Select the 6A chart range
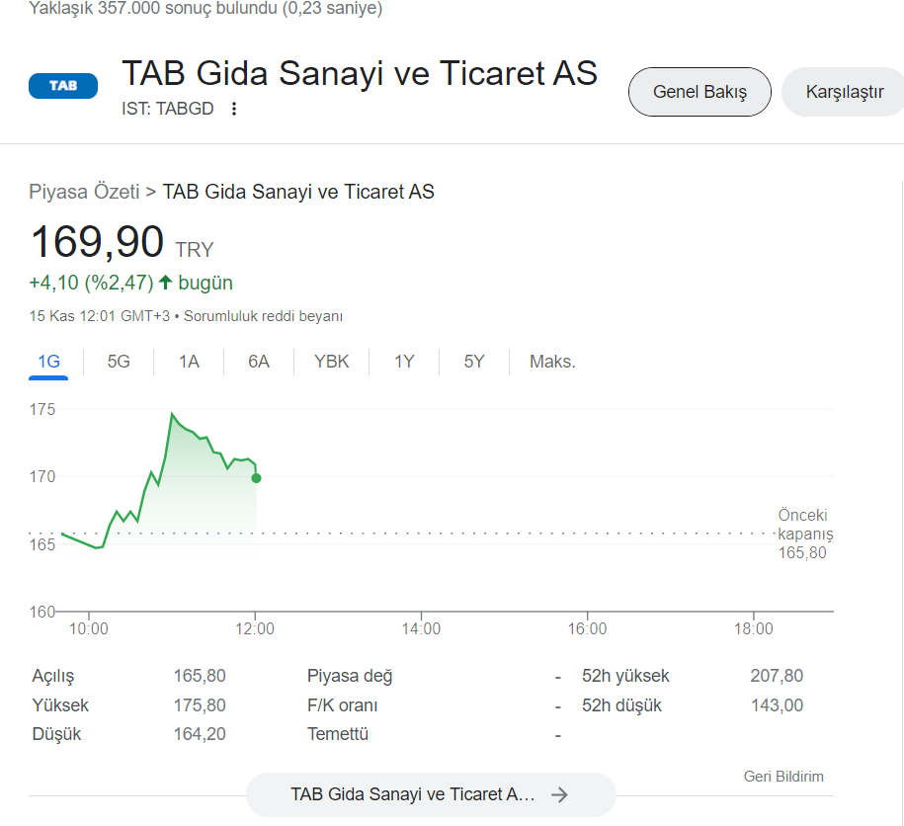This screenshot has height=826, width=904. [x=258, y=362]
